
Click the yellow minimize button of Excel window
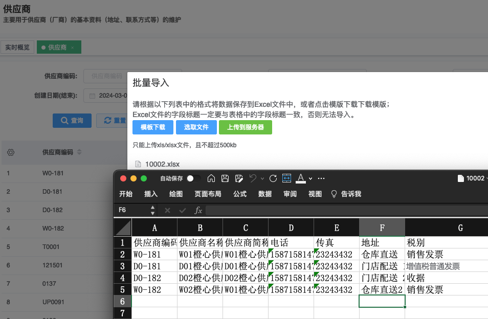(134, 178)
